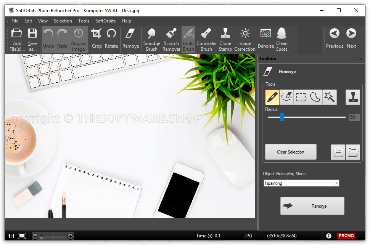The width and height of the screenshot is (370, 245).
Task: Open the File menu
Action: [15, 21]
